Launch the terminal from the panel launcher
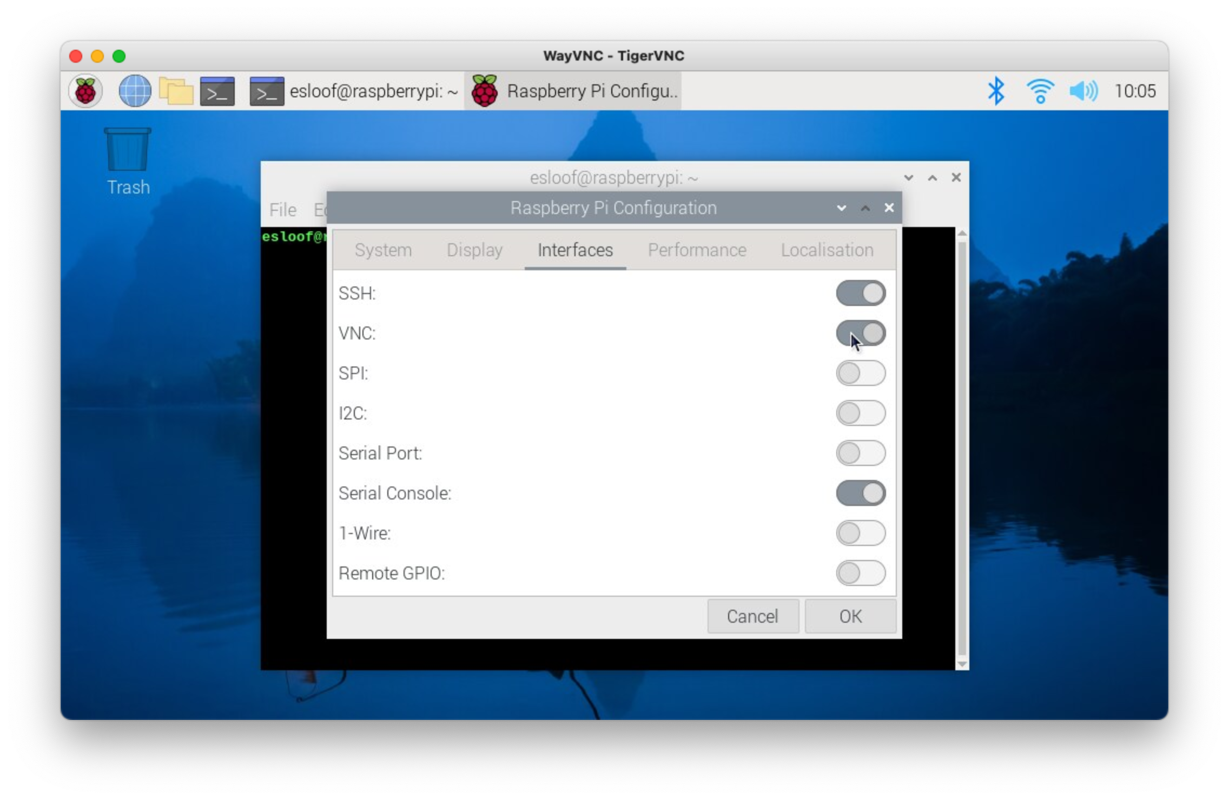The image size is (1229, 800). (217, 91)
